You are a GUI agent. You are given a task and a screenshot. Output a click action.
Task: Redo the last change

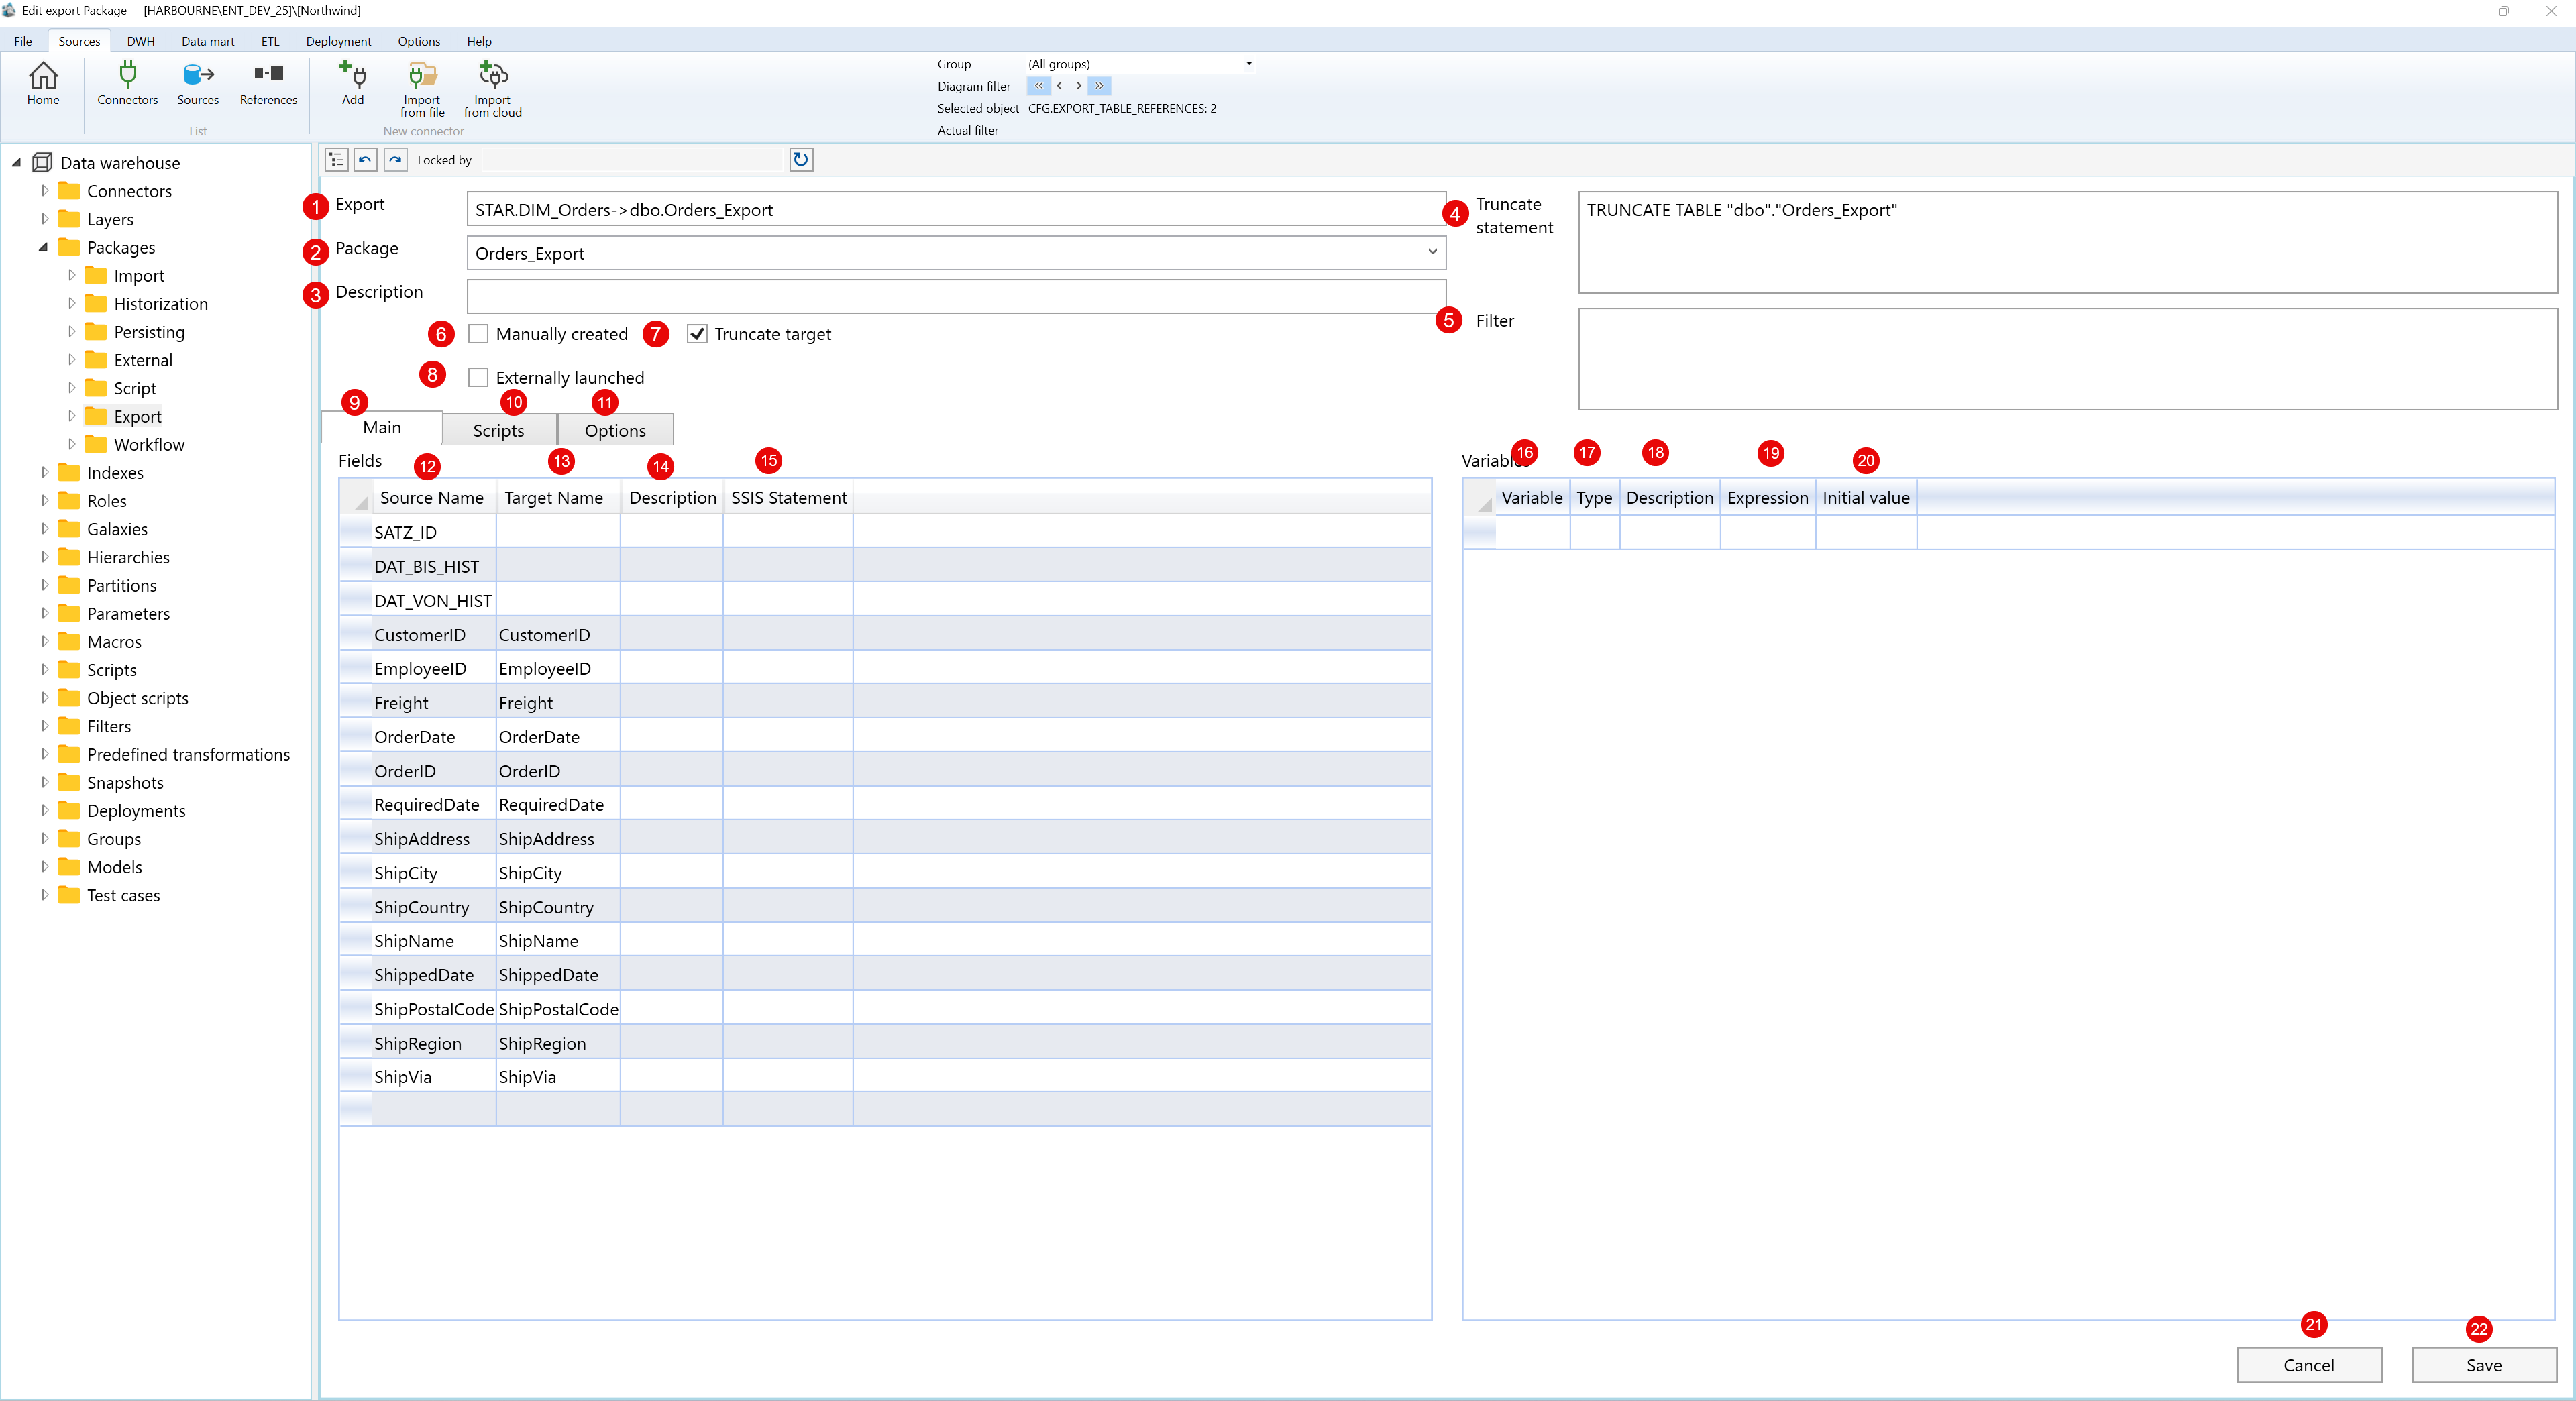[396, 160]
